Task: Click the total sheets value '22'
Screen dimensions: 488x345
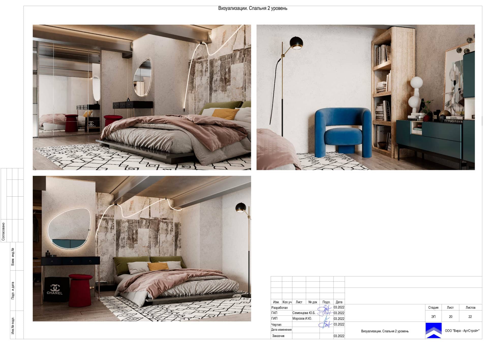Action: coord(470,317)
